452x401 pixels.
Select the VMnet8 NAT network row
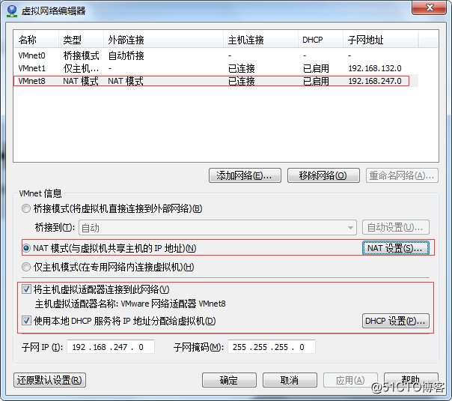(216, 81)
